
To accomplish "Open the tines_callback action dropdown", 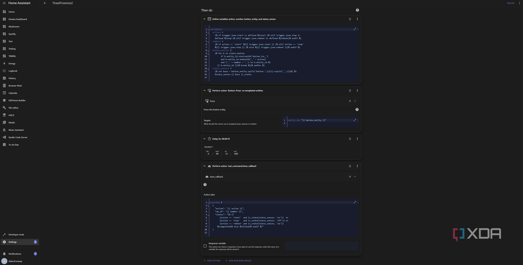I will [x=355, y=177].
